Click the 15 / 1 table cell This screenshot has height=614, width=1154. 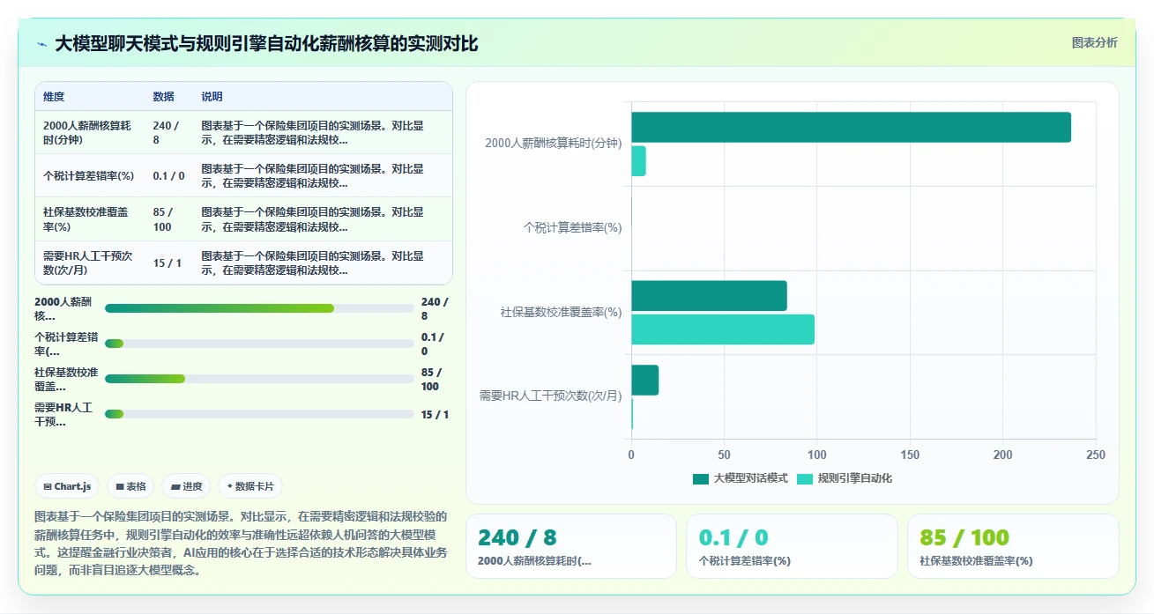click(168, 263)
